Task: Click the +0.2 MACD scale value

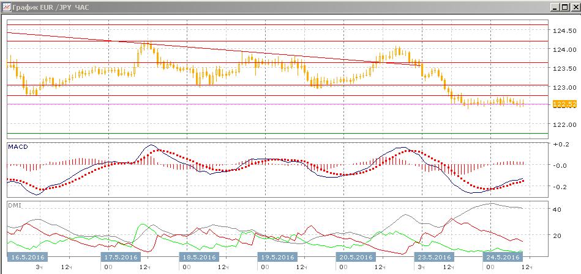Action: [560, 144]
